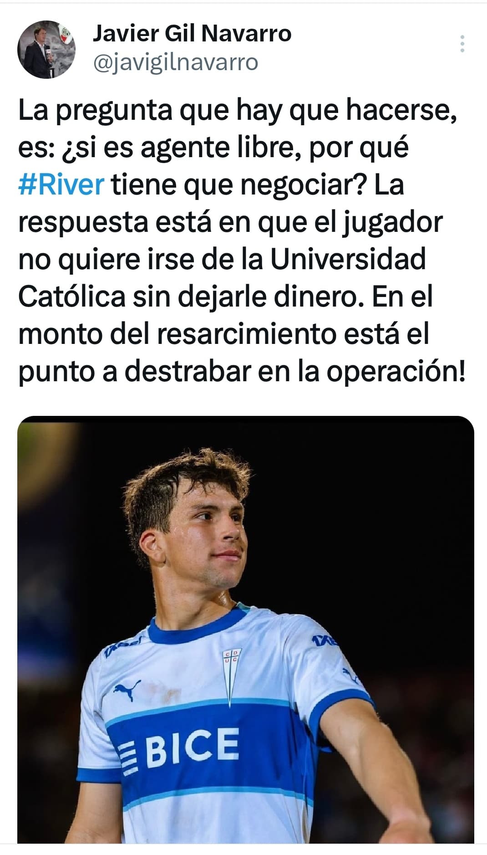
Task: Tap the closing word 'operación!' in the tweet
Action: pos(396,372)
